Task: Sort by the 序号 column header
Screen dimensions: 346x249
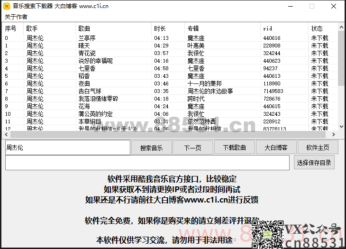Action: tap(13, 29)
